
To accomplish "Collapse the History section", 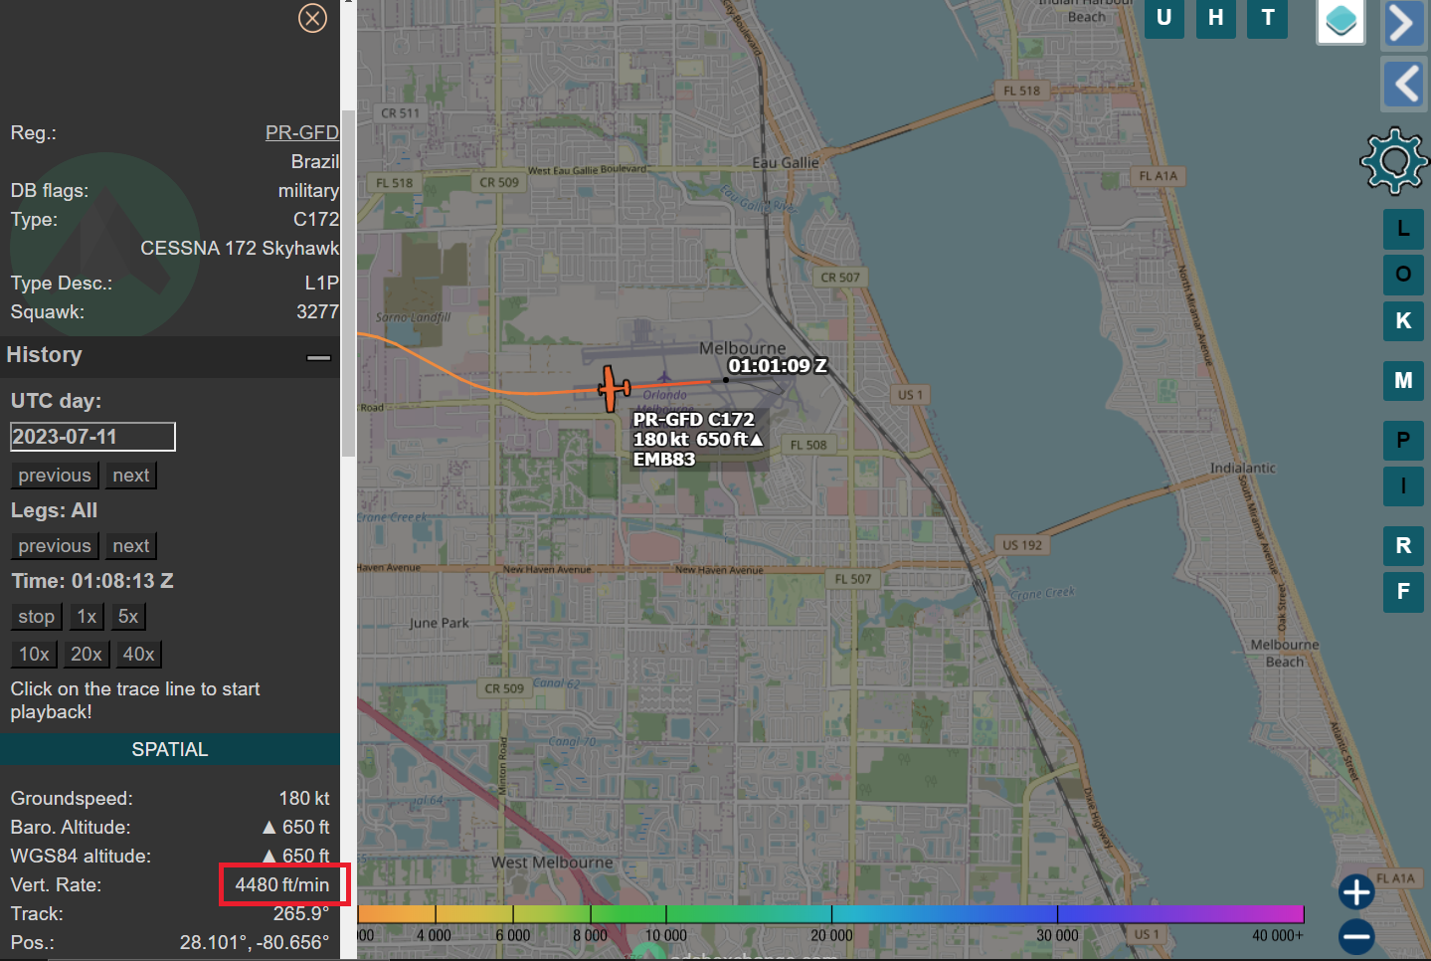I will (318, 357).
